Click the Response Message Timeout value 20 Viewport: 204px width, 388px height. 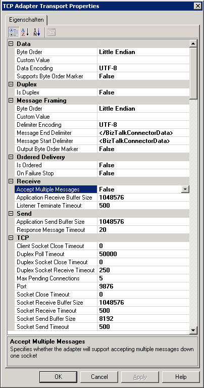click(143, 230)
